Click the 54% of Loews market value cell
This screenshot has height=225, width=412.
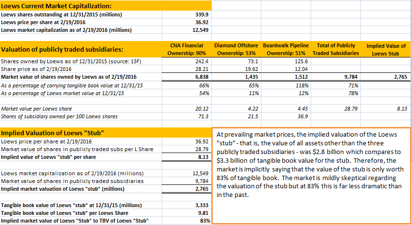pyautogui.click(x=204, y=93)
